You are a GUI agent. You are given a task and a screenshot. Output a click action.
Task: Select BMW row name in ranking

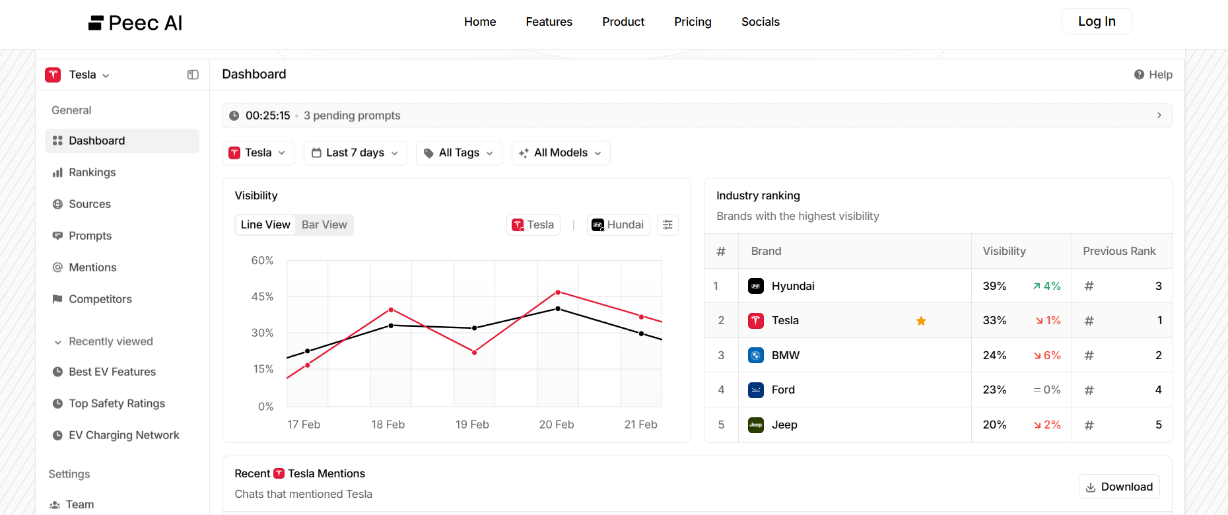(x=786, y=355)
